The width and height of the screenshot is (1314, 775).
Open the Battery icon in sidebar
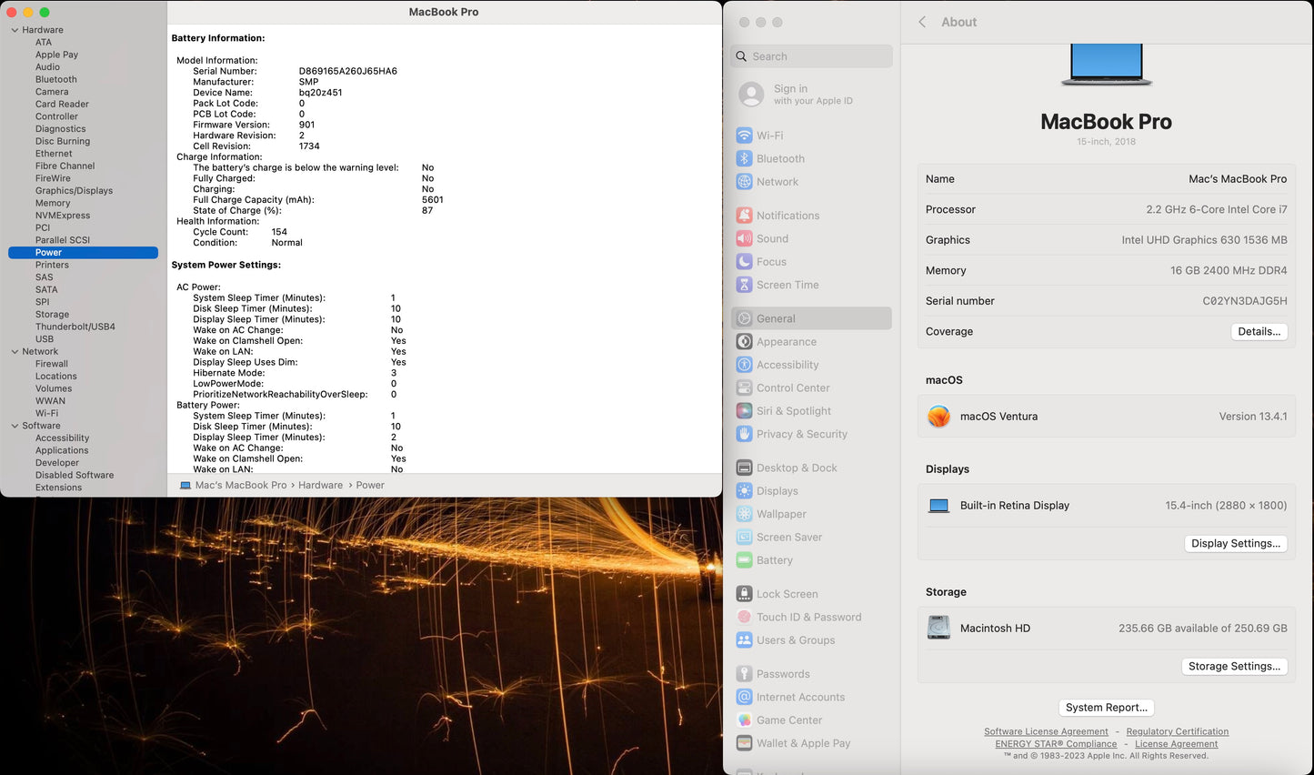[744, 560]
